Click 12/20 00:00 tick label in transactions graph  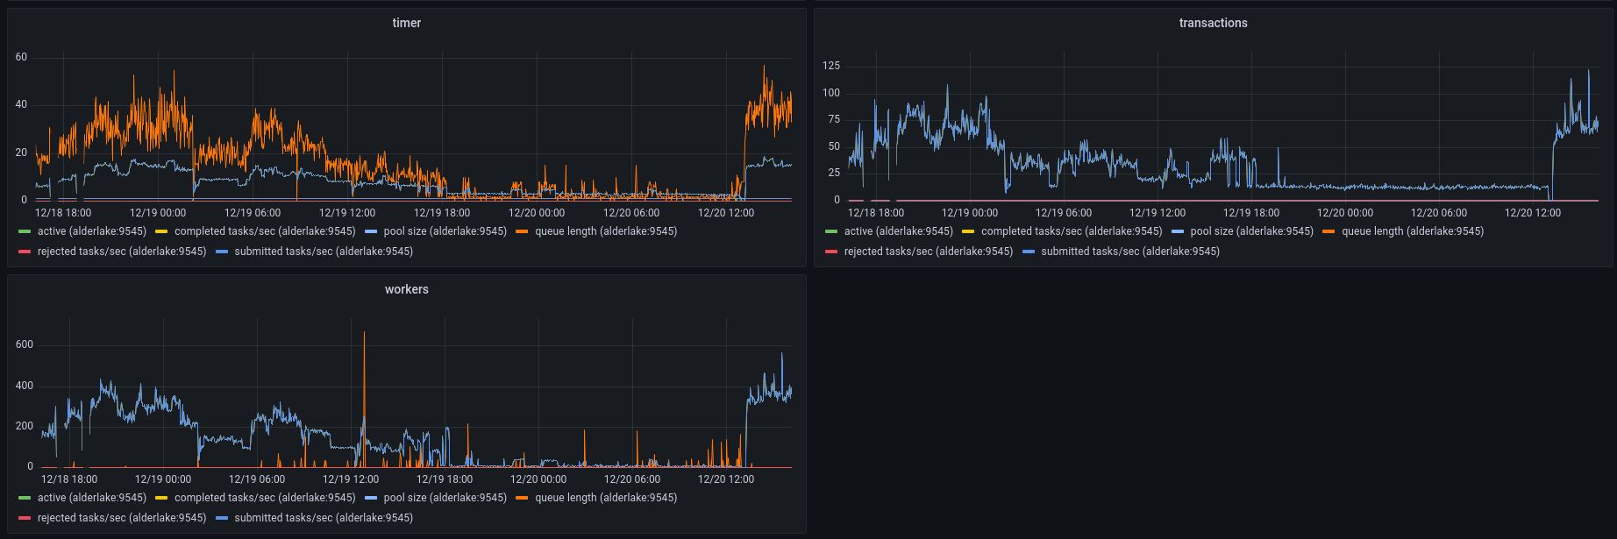coord(1345,213)
